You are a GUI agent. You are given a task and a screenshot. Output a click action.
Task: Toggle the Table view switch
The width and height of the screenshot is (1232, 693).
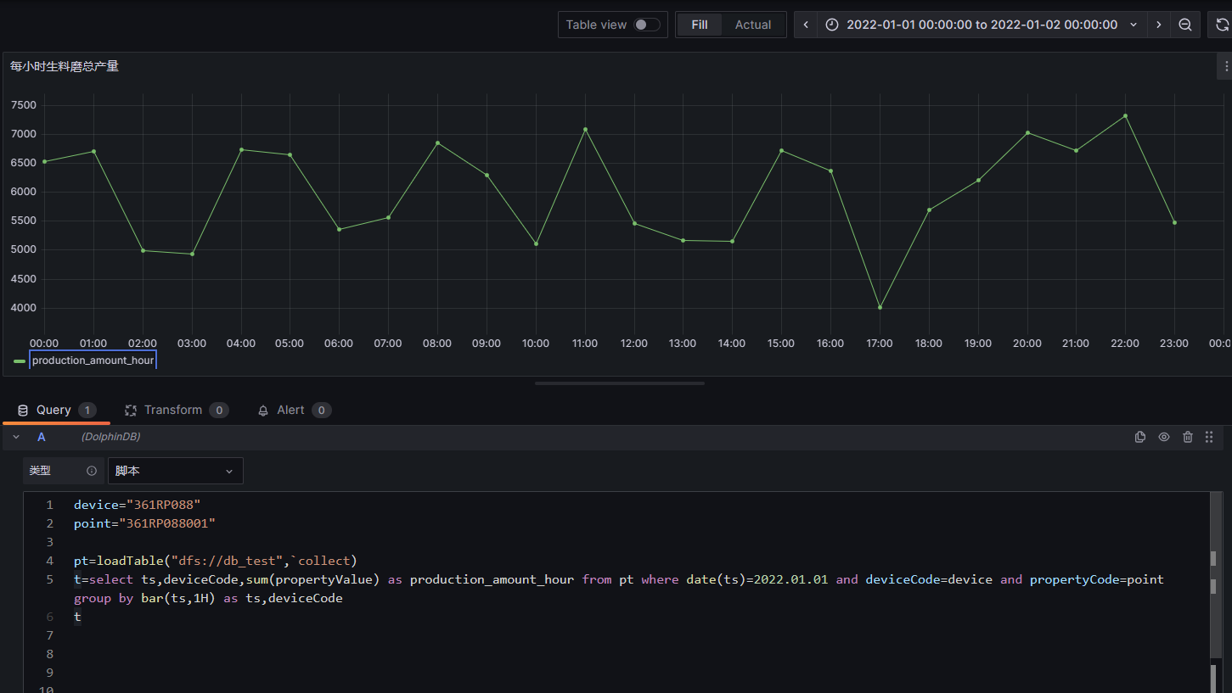coord(646,25)
